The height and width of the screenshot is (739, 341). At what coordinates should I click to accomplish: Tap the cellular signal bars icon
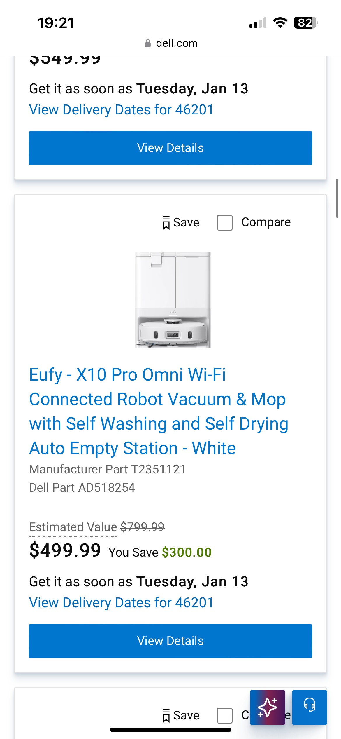(x=258, y=23)
